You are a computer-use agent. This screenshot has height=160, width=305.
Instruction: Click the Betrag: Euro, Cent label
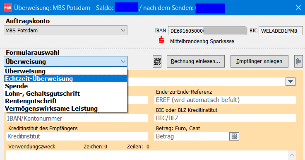tap(178, 128)
